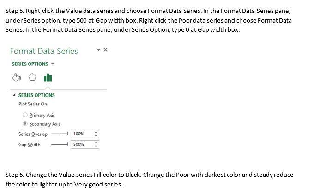Click the Series Overlap slider handle

coord(68,134)
